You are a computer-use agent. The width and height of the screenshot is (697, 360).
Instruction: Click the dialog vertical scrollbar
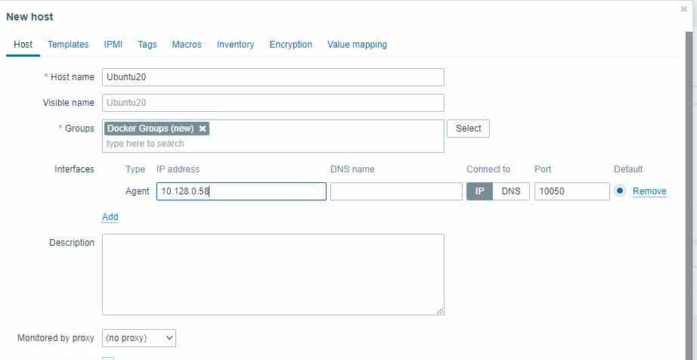pos(689,196)
